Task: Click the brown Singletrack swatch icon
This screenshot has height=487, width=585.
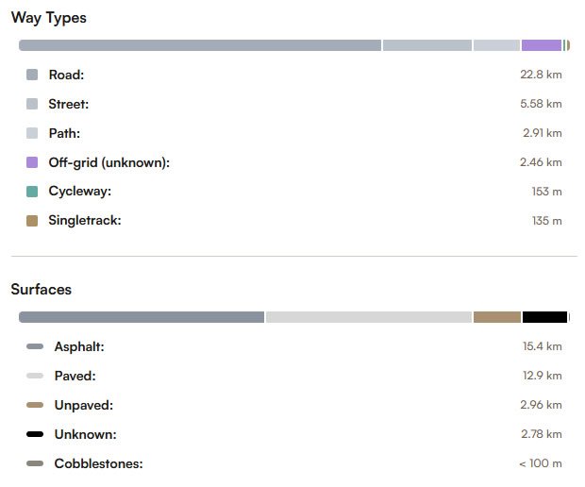Action: tap(32, 221)
